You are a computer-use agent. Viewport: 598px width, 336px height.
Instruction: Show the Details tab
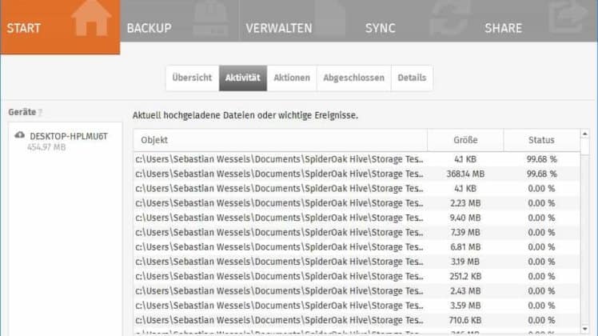412,78
